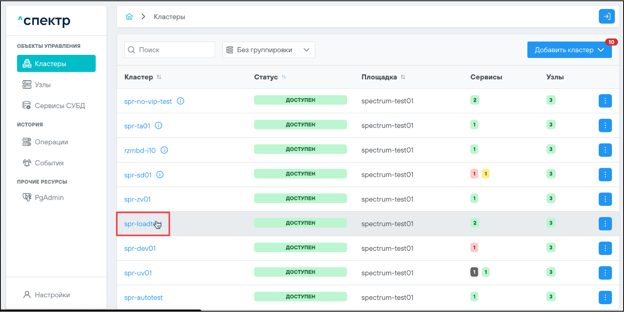Open the Добавить кластер dropdown
This screenshot has width=624, height=312.
click(569, 50)
